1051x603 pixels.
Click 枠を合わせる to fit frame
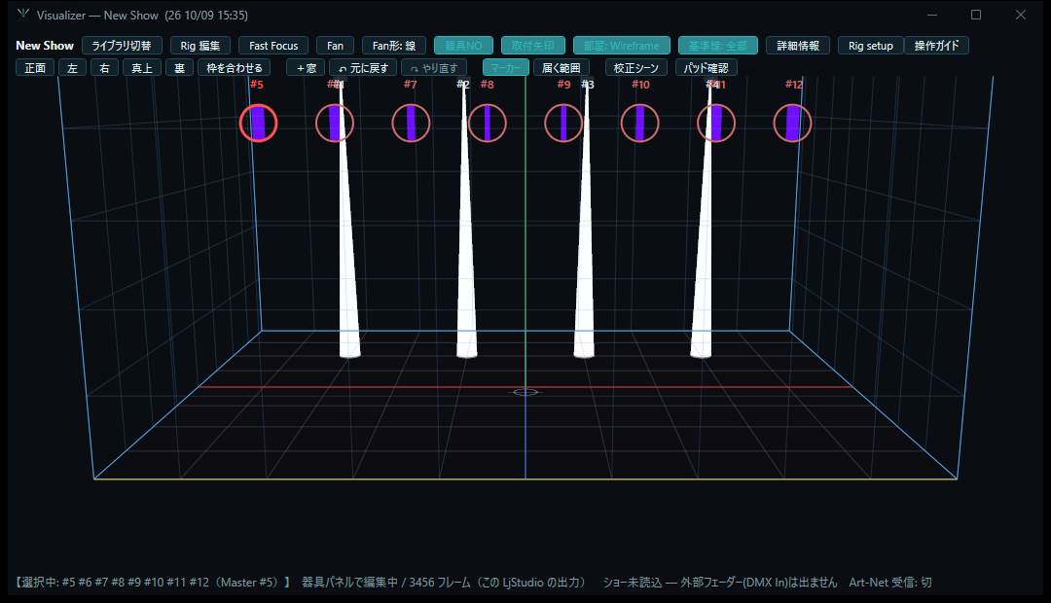tap(235, 68)
